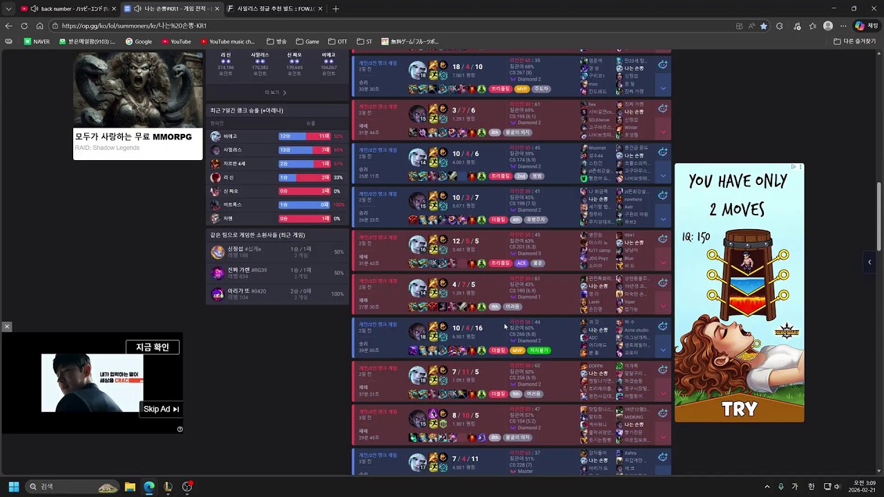Click the 신정섭 summoner profile icon
This screenshot has width=884, height=497.
(218, 252)
